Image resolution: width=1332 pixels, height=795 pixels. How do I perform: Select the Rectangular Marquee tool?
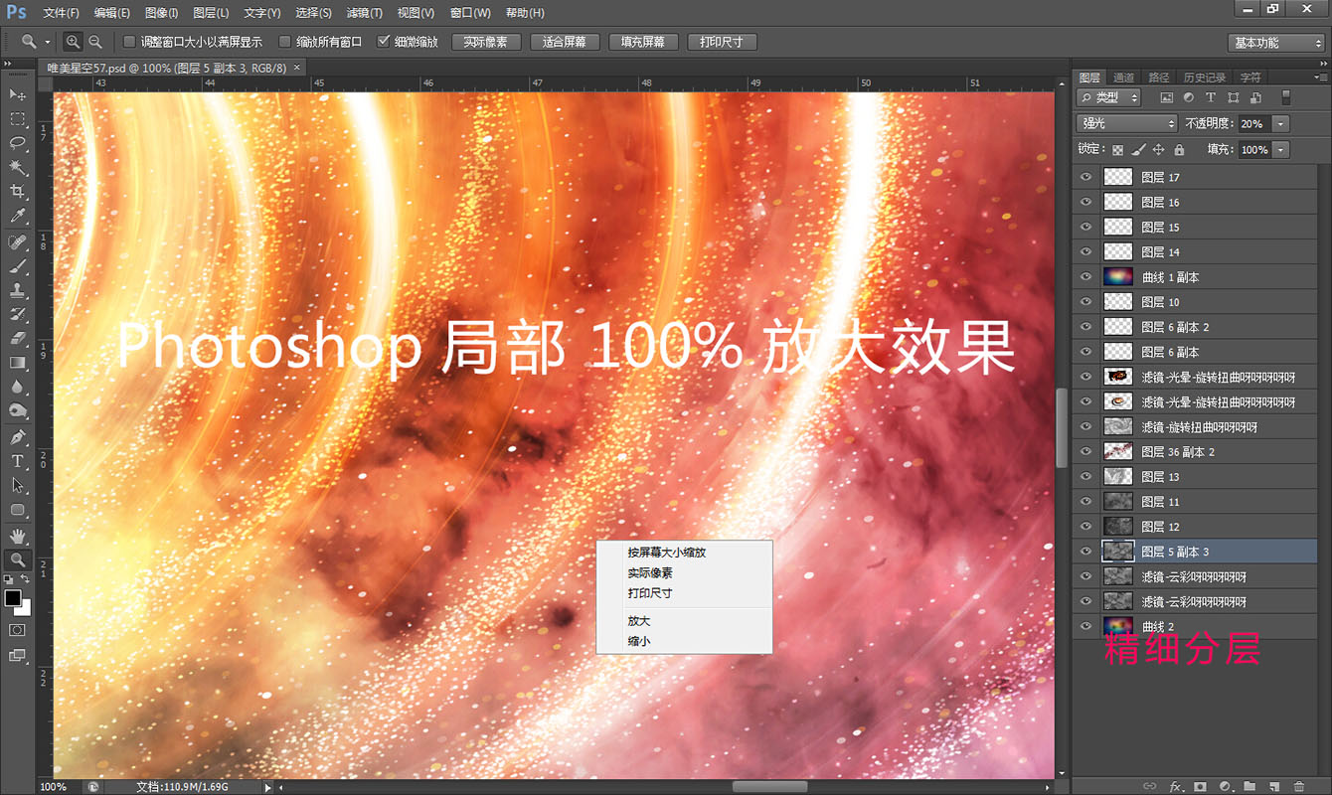coord(18,119)
